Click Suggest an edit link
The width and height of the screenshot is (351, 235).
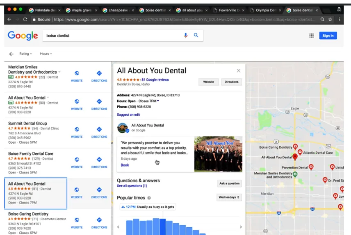[x=128, y=115]
